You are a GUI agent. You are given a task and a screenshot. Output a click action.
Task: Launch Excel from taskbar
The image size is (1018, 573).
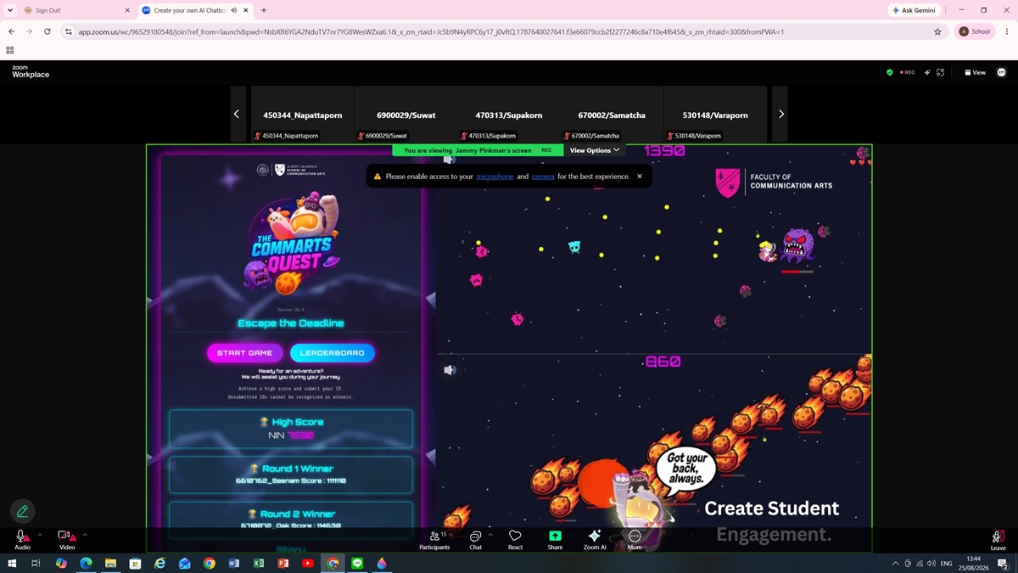[x=259, y=563]
